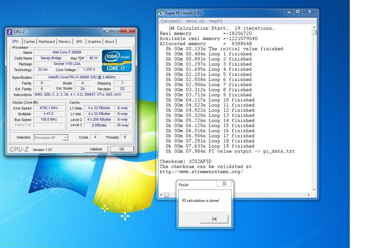Switch to the Caches tab
Screen dimensions: 368x248
pos(29,42)
